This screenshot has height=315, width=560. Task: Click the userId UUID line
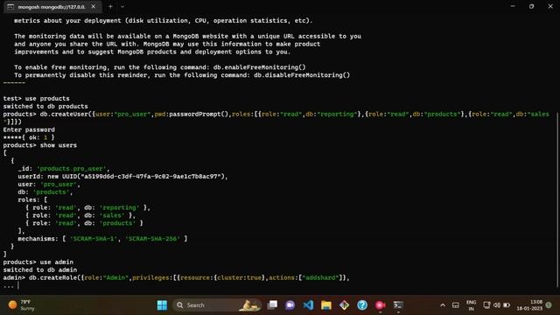[122, 177]
